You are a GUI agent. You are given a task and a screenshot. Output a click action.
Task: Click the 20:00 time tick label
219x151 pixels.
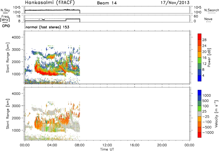pos(162,145)
